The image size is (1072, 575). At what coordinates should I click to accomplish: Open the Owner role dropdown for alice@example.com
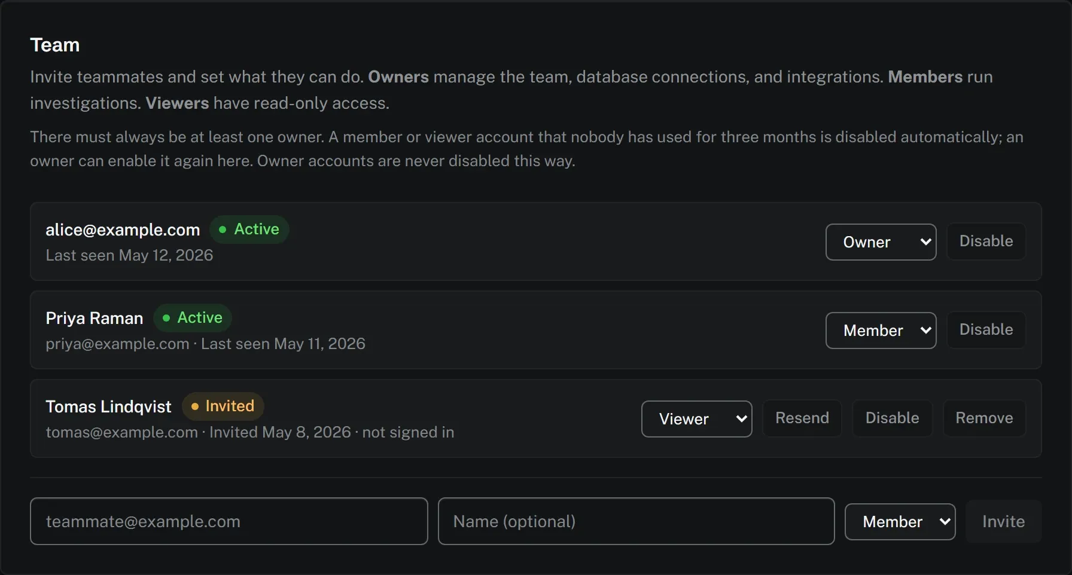point(881,242)
